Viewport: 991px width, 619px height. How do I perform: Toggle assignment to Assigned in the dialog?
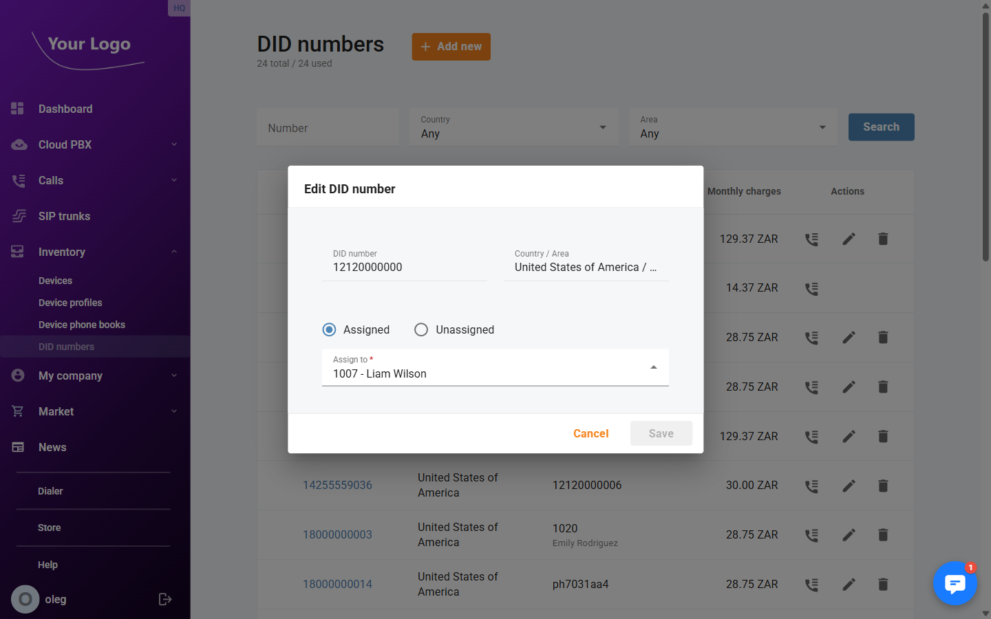point(329,329)
